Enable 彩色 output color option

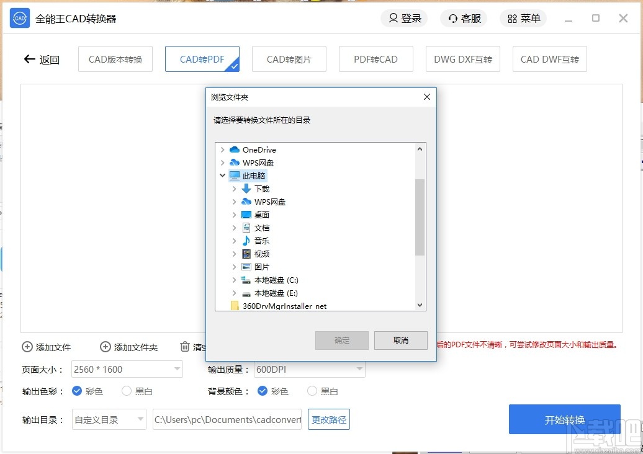coord(76,391)
